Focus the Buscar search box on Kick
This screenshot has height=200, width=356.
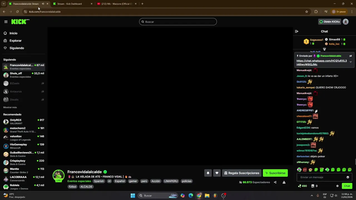178,22
